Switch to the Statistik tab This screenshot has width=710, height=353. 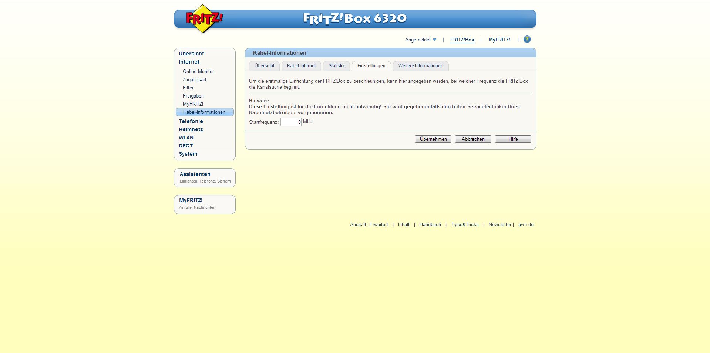(x=336, y=66)
